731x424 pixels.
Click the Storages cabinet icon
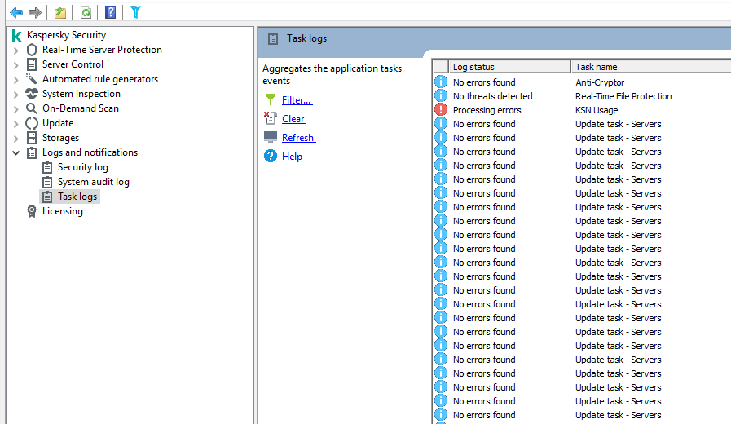coord(32,138)
